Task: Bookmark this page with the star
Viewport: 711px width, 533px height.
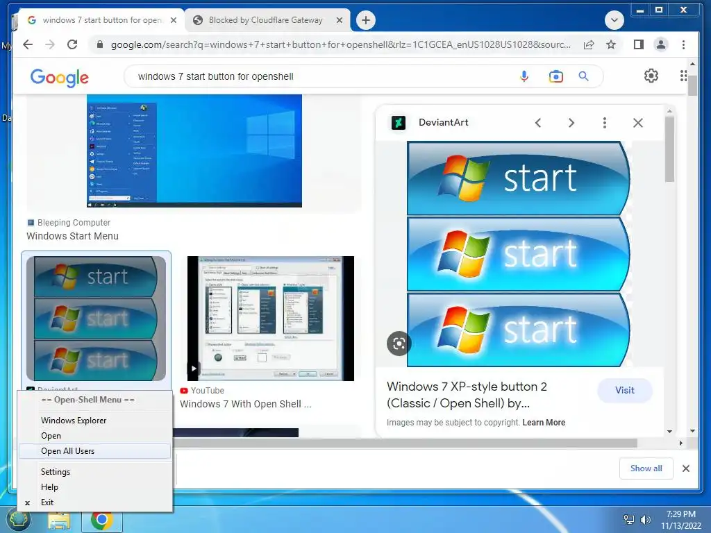Action: coord(611,44)
